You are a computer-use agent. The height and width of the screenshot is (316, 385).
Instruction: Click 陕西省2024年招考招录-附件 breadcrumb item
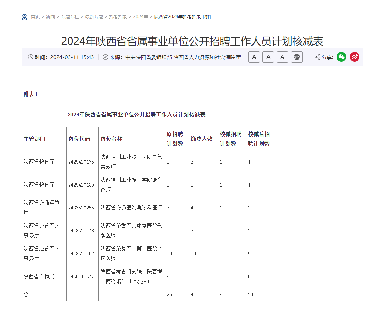183,17
